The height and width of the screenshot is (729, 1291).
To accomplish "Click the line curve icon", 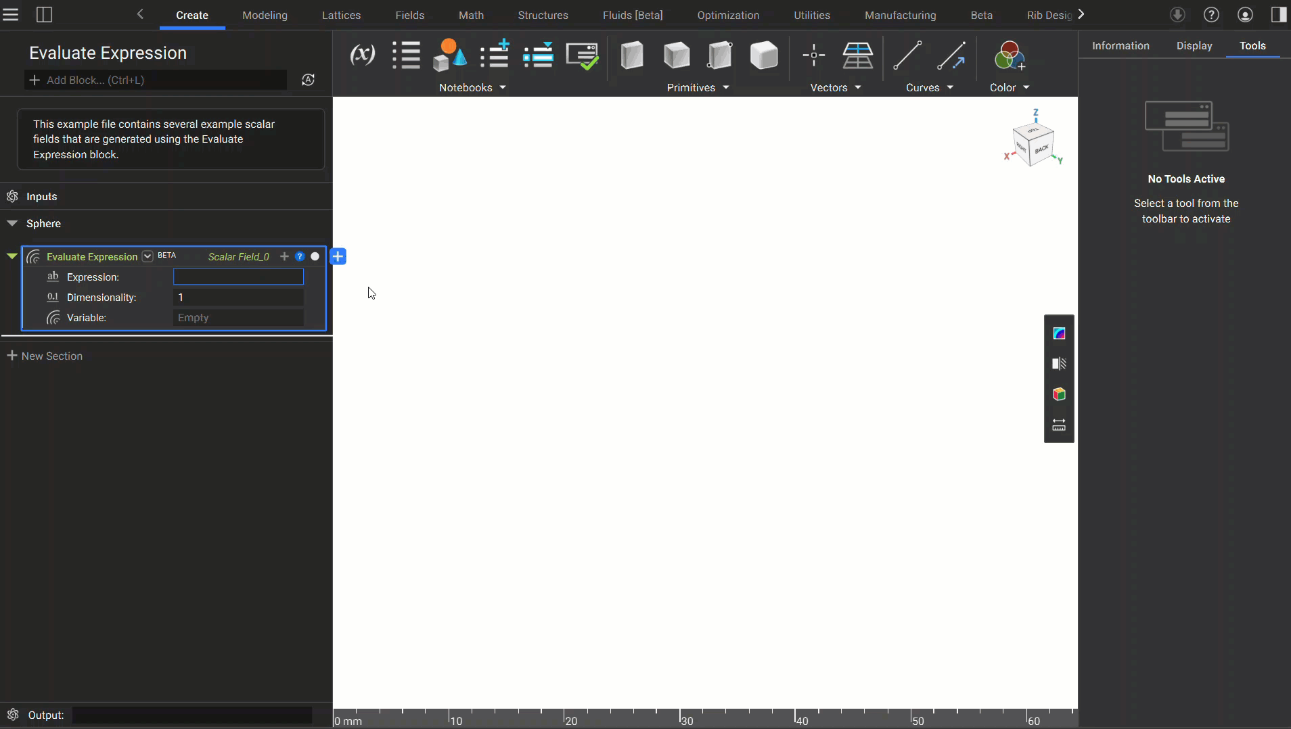I will [907, 55].
